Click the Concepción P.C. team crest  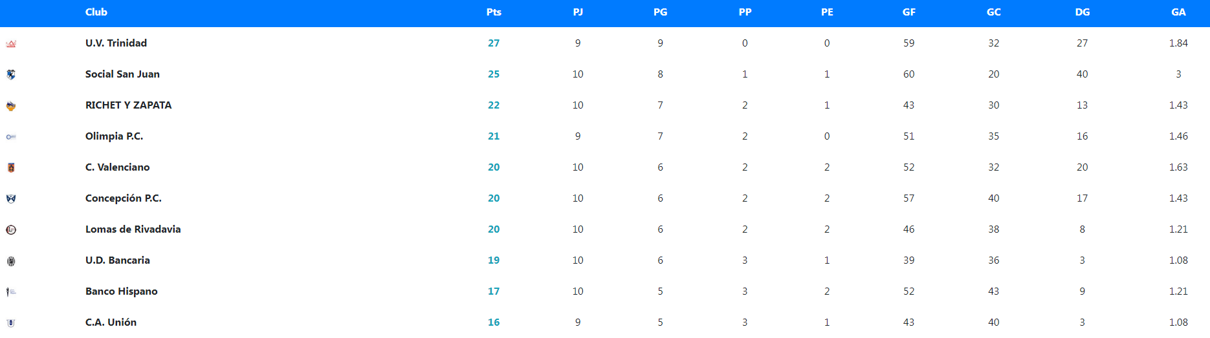(11, 198)
